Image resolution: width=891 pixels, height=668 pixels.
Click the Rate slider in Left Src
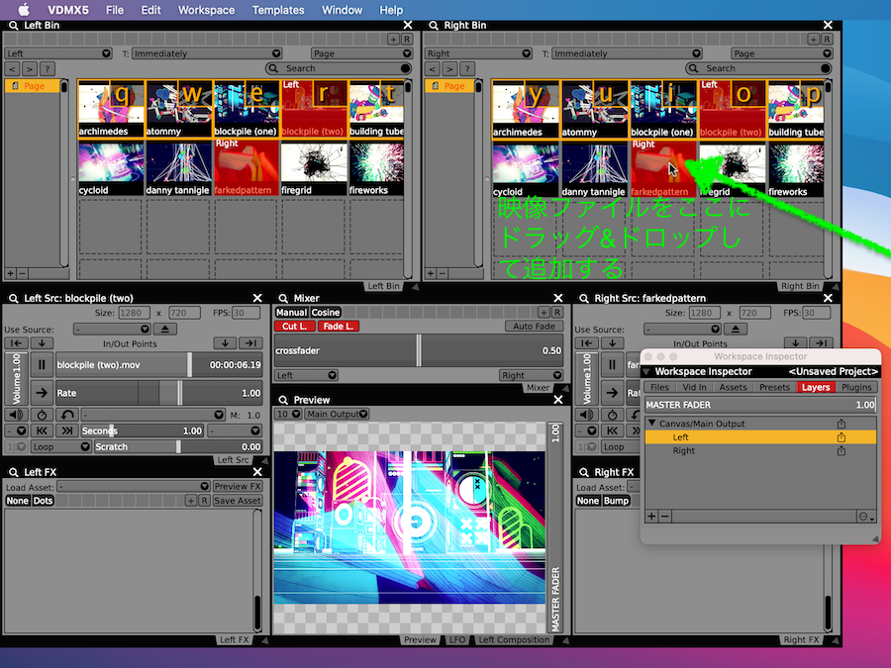(158, 393)
